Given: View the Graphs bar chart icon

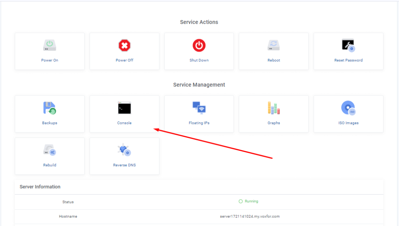Looking at the screenshot, I should pos(274,108).
